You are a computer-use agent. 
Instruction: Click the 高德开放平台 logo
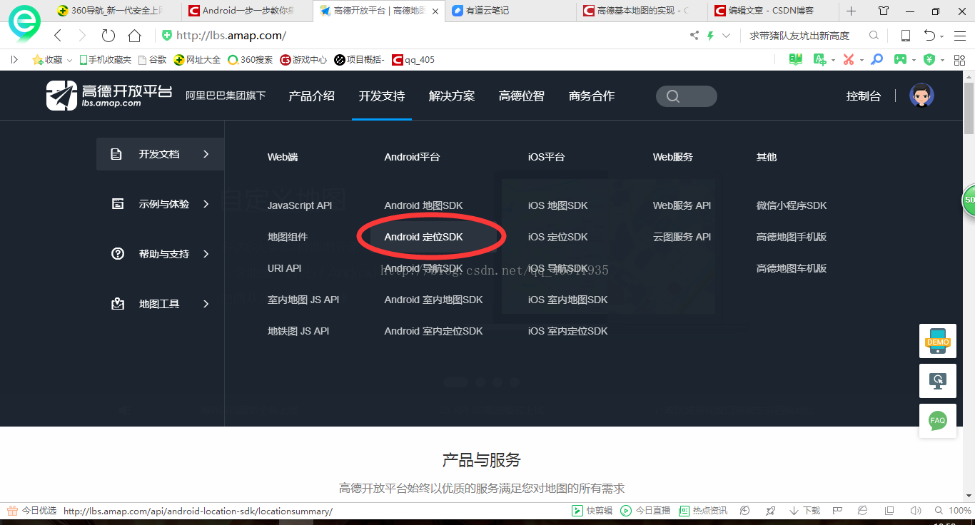pyautogui.click(x=109, y=96)
